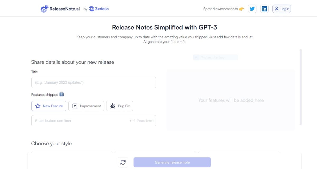This screenshot has height=169, width=317.
Task: Visit the Zeda.io logo link
Action: 99,9
